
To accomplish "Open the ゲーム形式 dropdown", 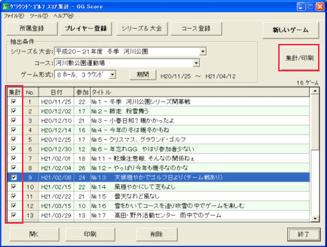I will click(112, 74).
